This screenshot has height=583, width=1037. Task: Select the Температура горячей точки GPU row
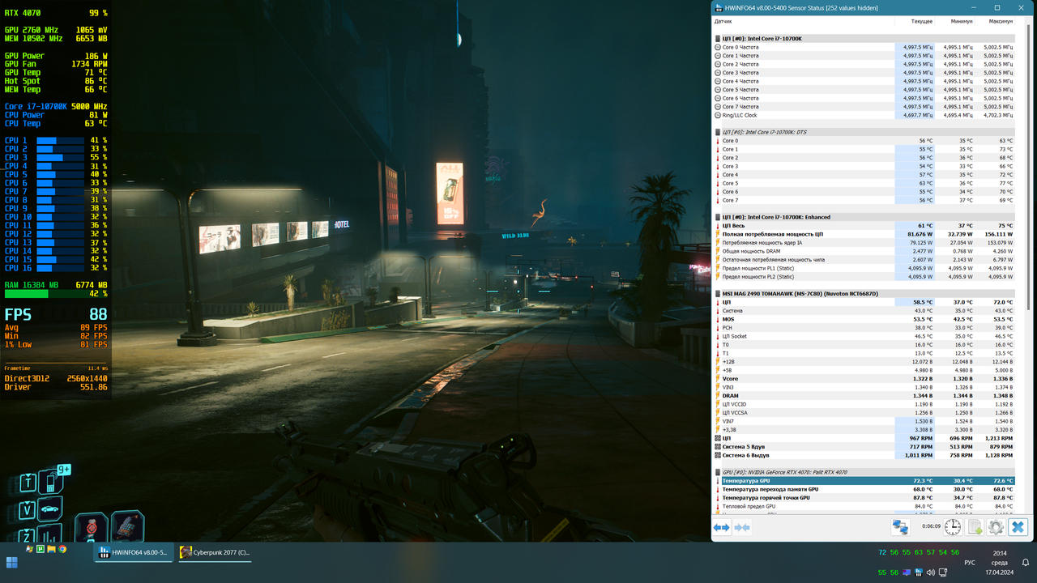868,498
